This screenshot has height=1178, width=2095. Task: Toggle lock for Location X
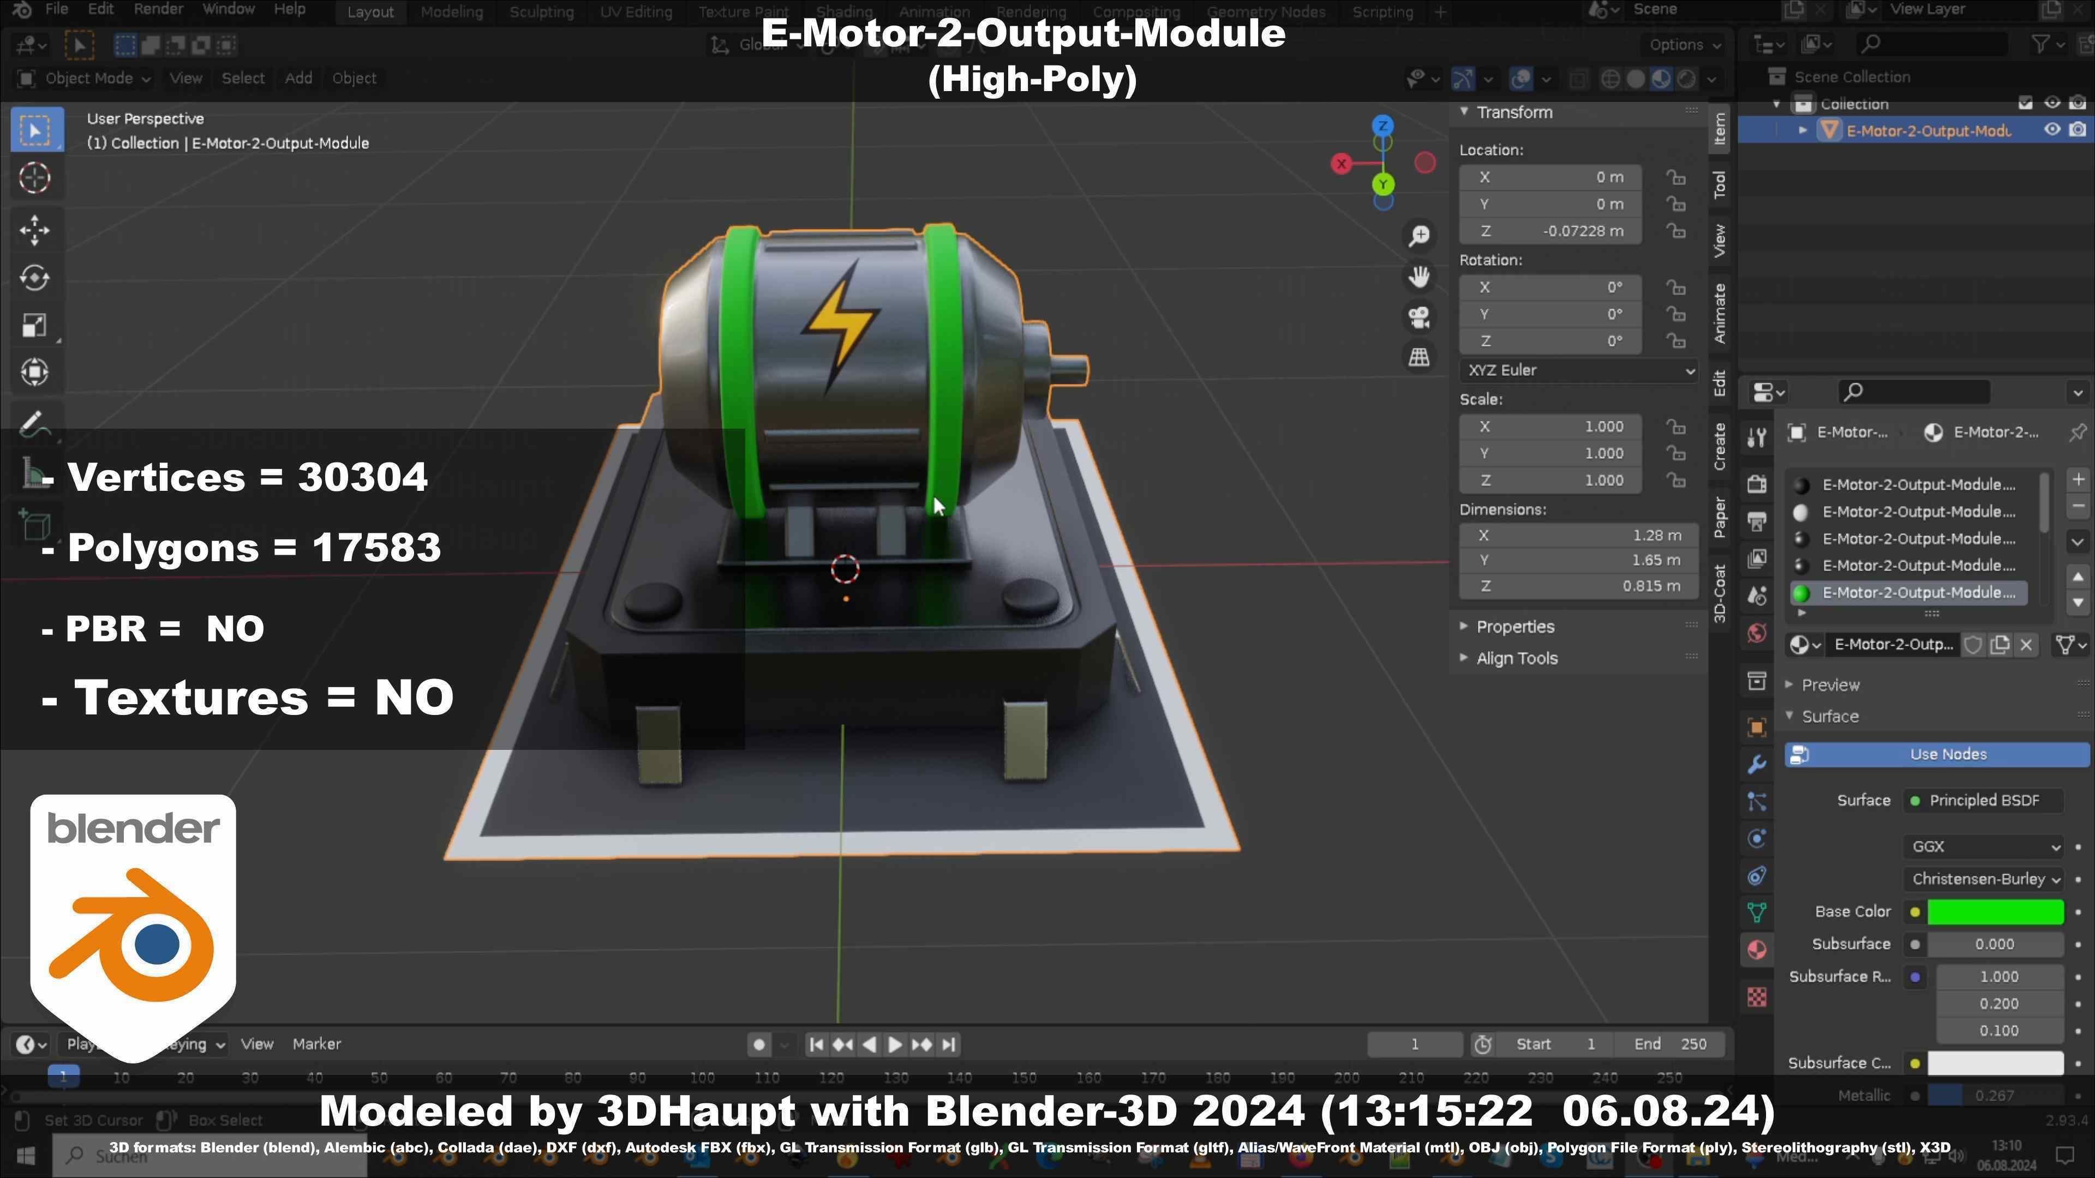click(1675, 177)
